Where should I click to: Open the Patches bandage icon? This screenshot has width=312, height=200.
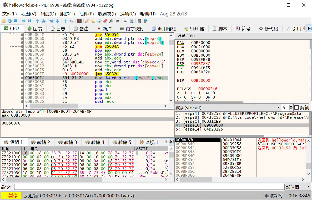87,21
